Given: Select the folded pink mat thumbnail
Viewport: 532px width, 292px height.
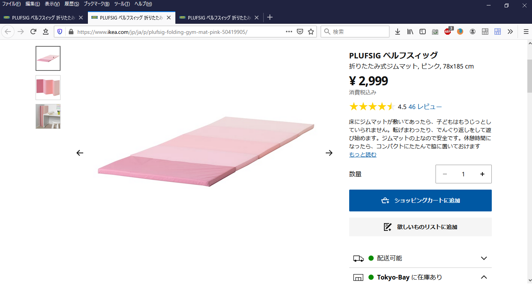Looking at the screenshot, I should 48,87.
